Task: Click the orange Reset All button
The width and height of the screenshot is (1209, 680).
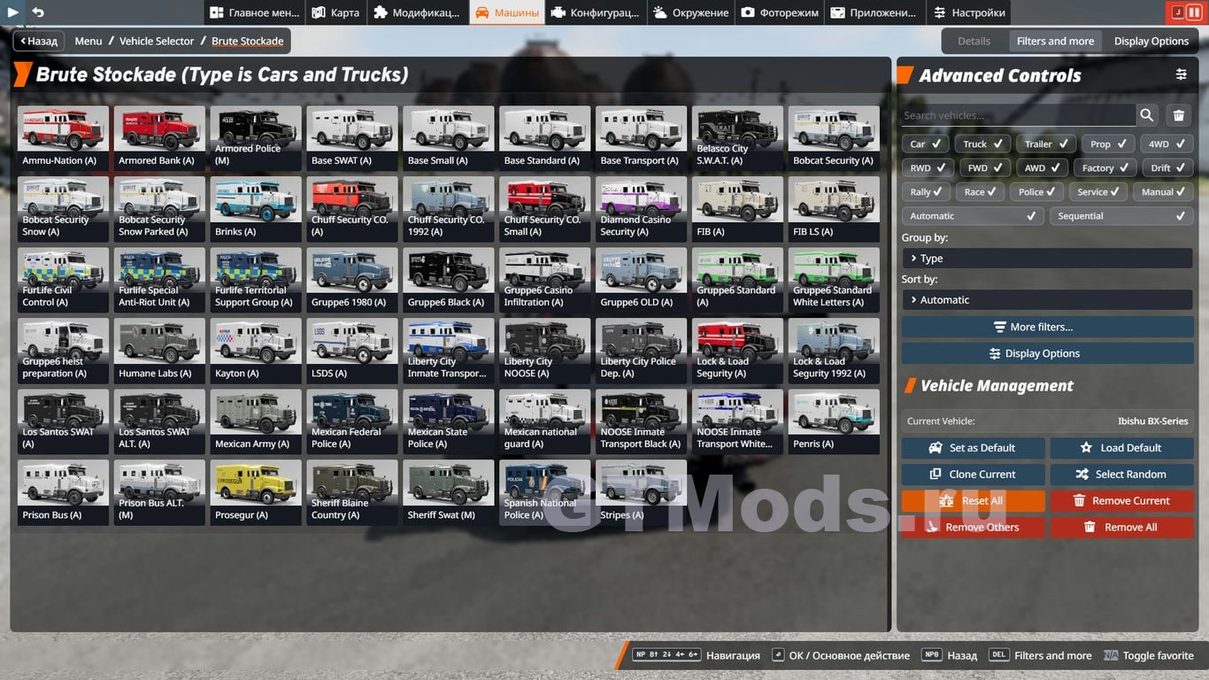Action: pyautogui.click(x=973, y=501)
